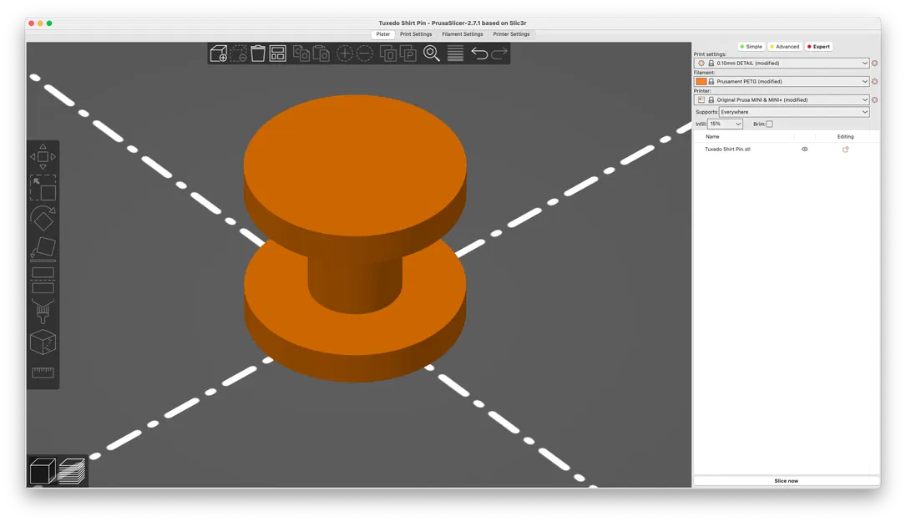Select the Place on face tool
The height and width of the screenshot is (522, 906).
[43, 250]
